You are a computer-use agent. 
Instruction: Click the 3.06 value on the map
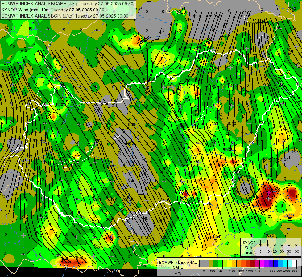pyautogui.click(x=284, y=159)
